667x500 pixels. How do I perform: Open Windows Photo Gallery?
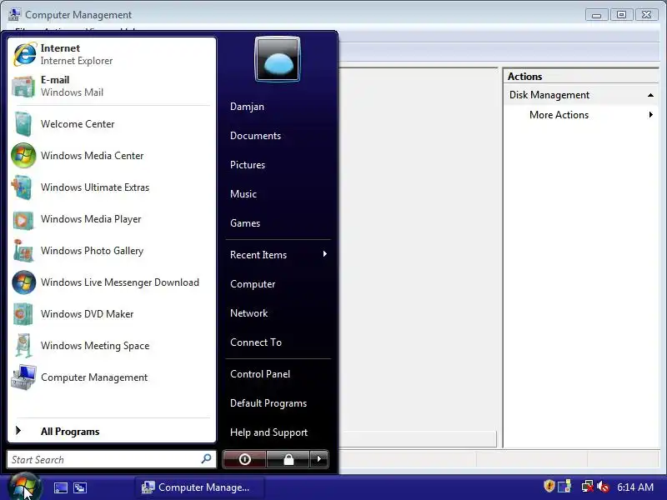pos(112,251)
